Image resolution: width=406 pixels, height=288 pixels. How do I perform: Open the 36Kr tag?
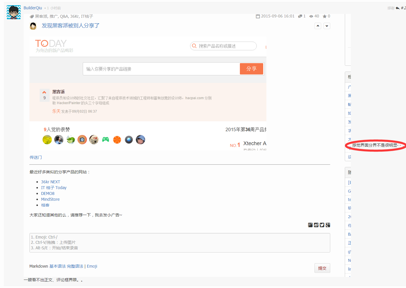click(74, 16)
